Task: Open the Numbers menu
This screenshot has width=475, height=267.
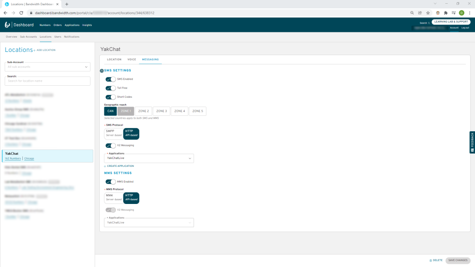Action: [45, 25]
